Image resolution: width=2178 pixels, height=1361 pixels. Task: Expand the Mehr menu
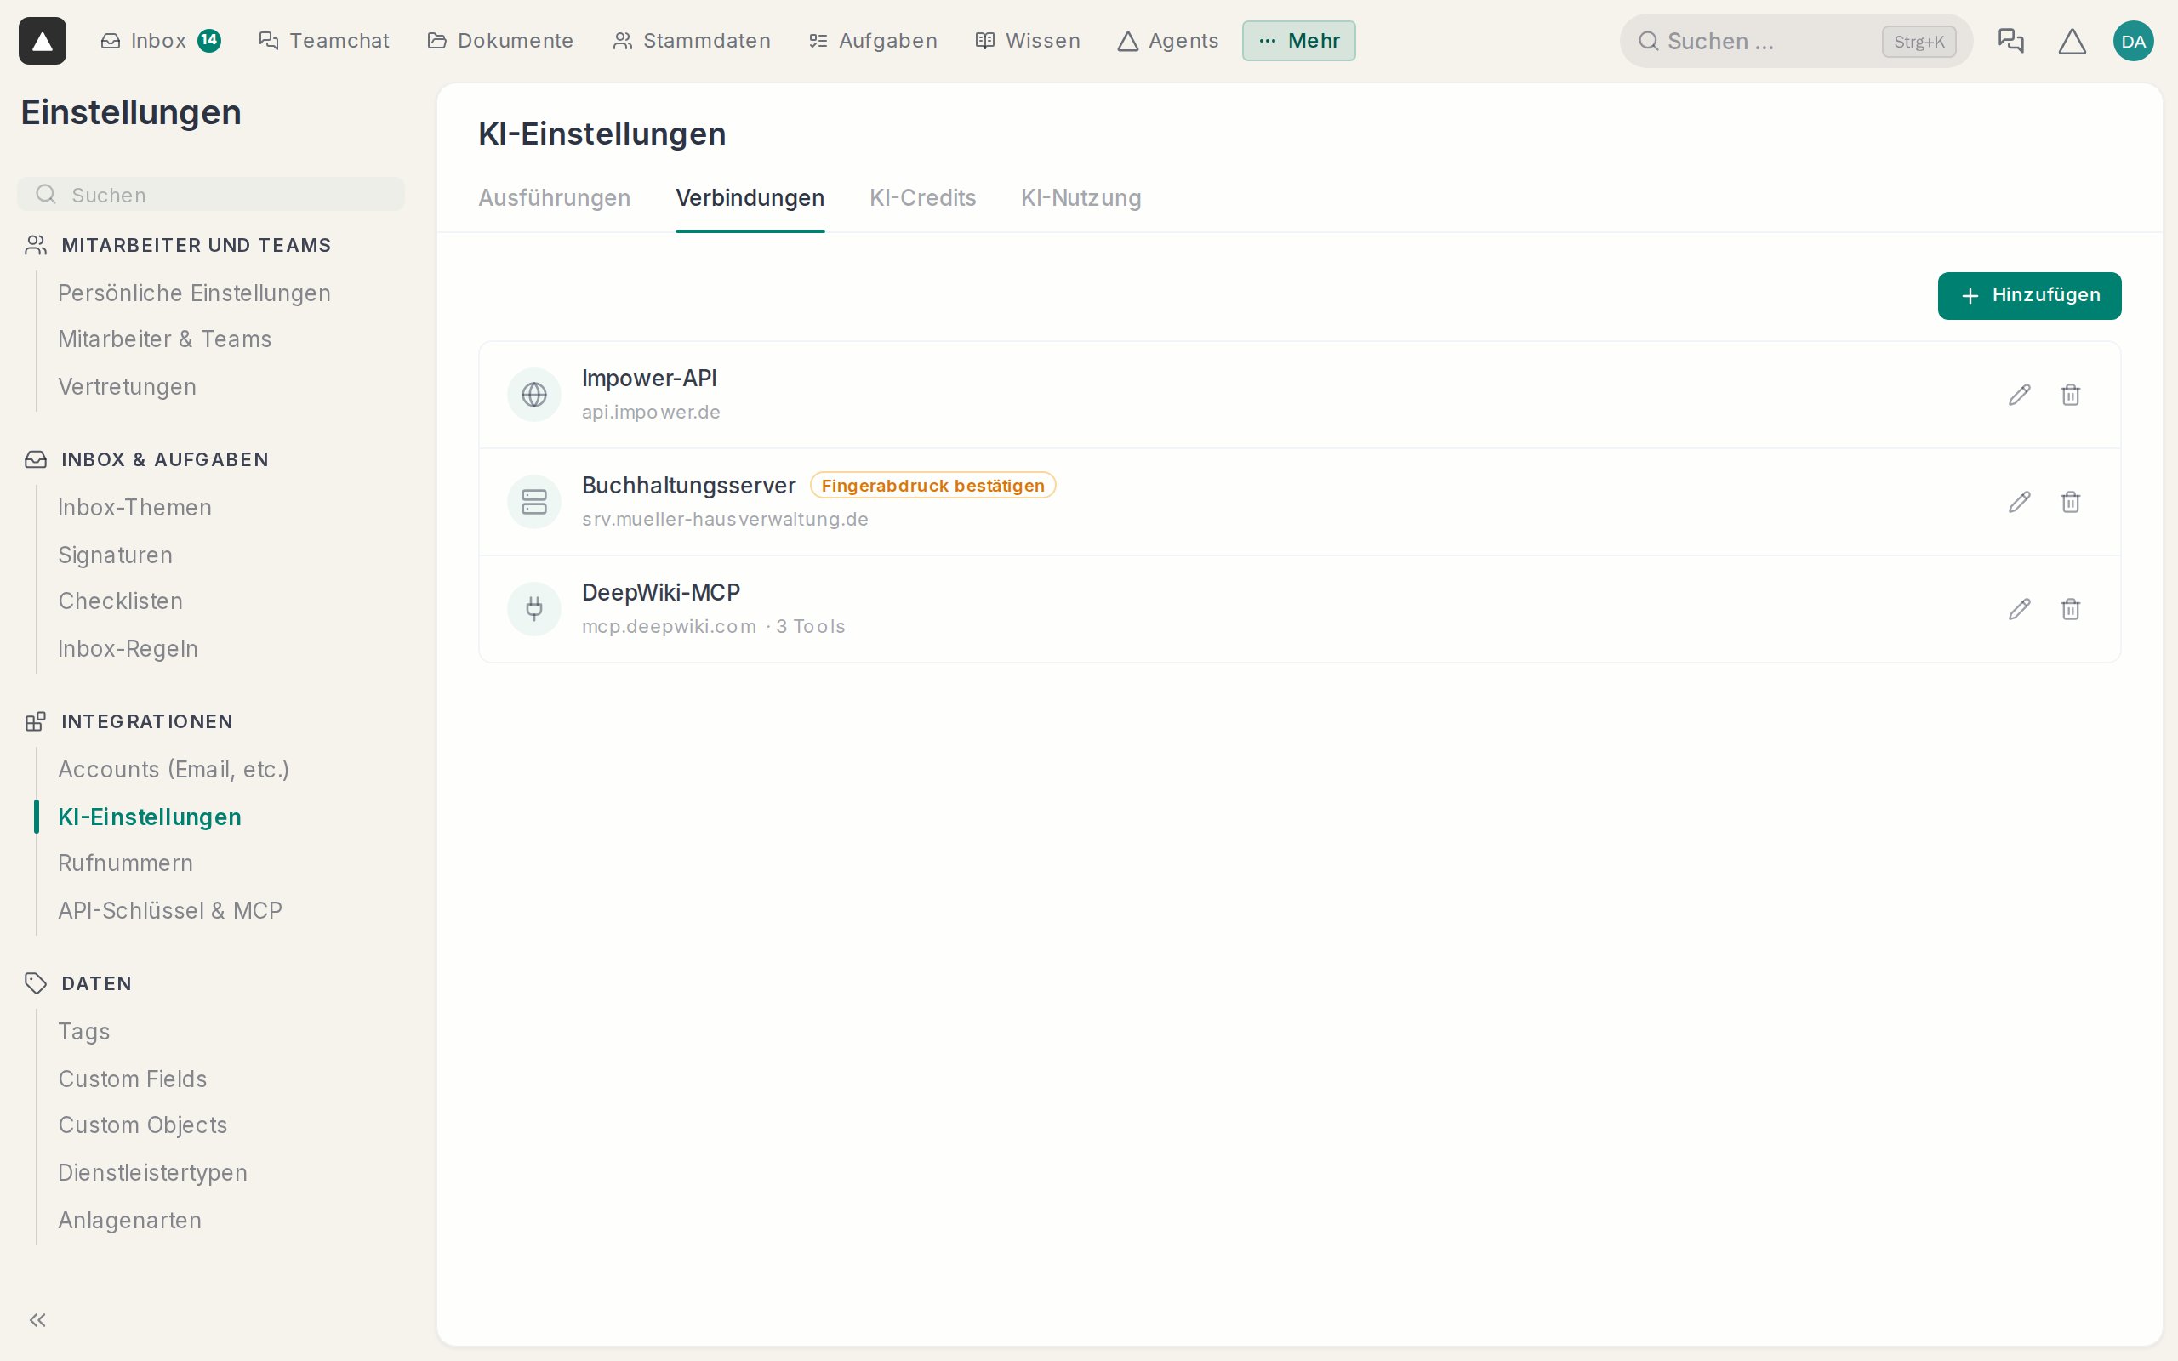(x=1298, y=41)
